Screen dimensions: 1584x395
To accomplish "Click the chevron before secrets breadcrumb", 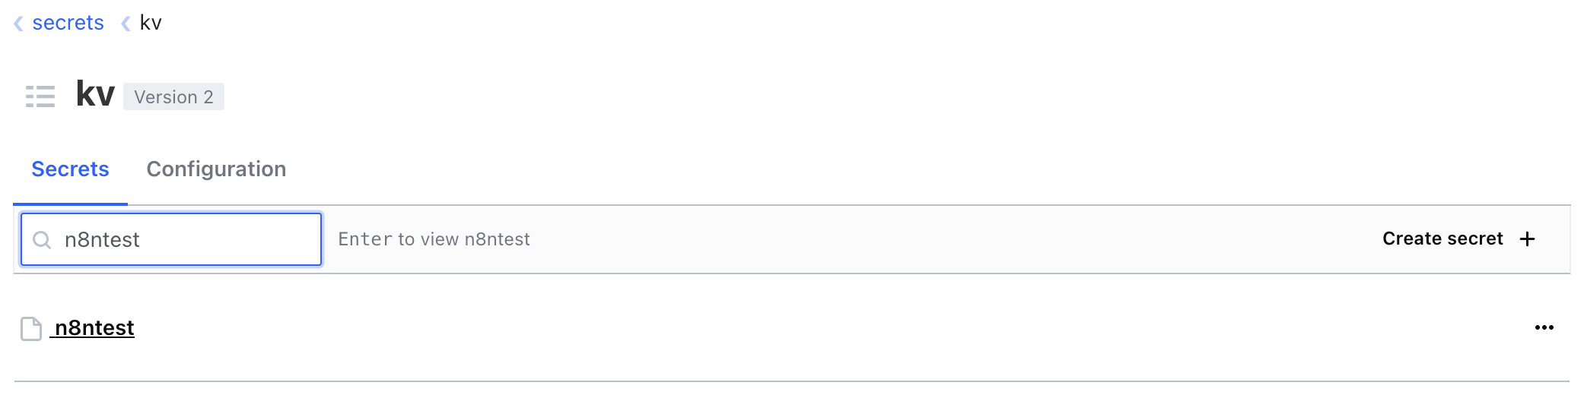I will click(x=18, y=24).
